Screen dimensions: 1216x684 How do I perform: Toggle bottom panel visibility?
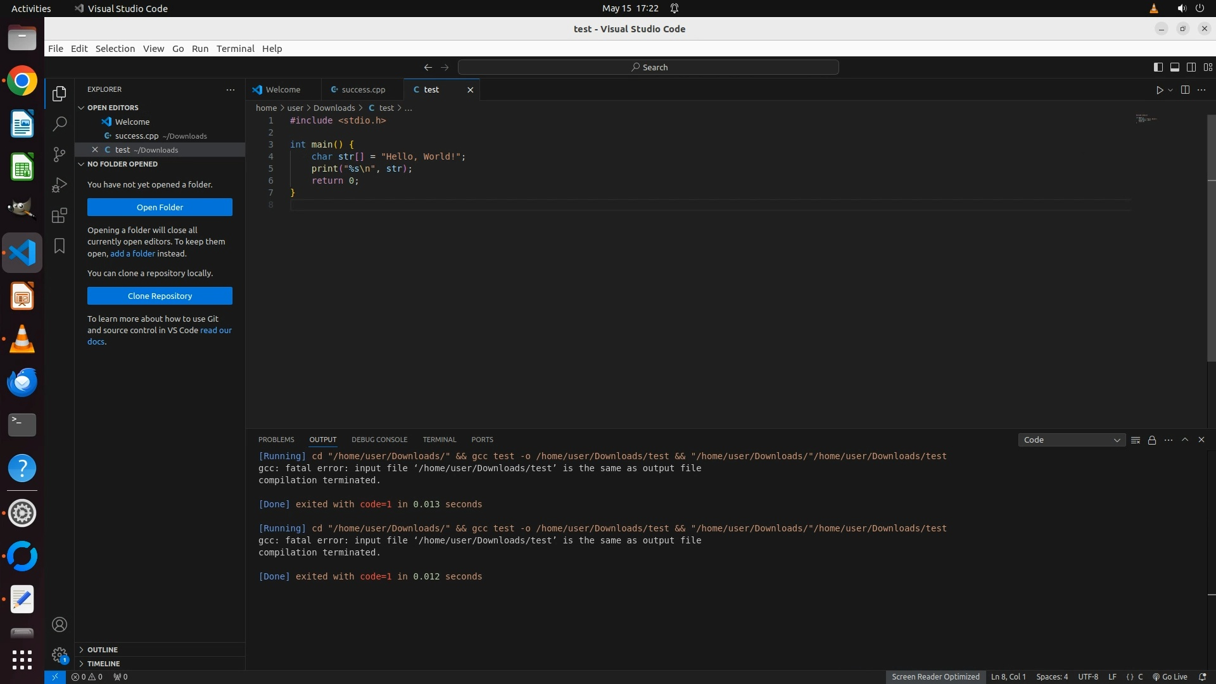(x=1174, y=67)
